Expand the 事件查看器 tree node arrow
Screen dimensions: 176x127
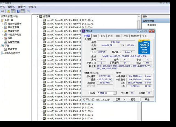(2, 27)
